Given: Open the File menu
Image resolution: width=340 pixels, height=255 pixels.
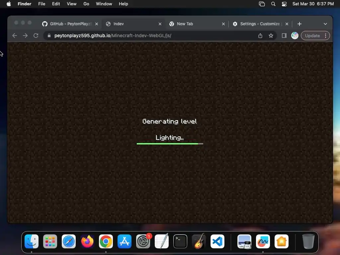Looking at the screenshot, I should [x=42, y=4].
